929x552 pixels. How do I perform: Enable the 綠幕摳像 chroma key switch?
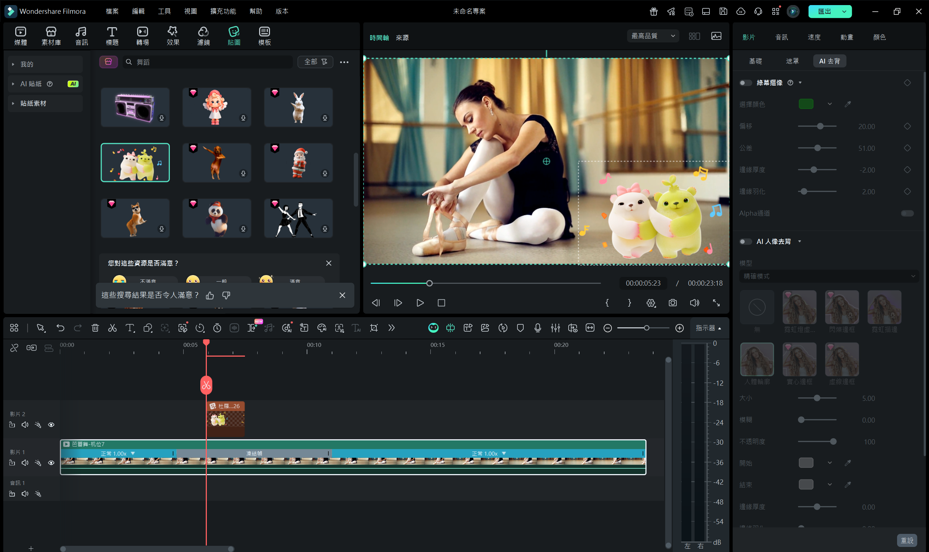click(x=745, y=83)
